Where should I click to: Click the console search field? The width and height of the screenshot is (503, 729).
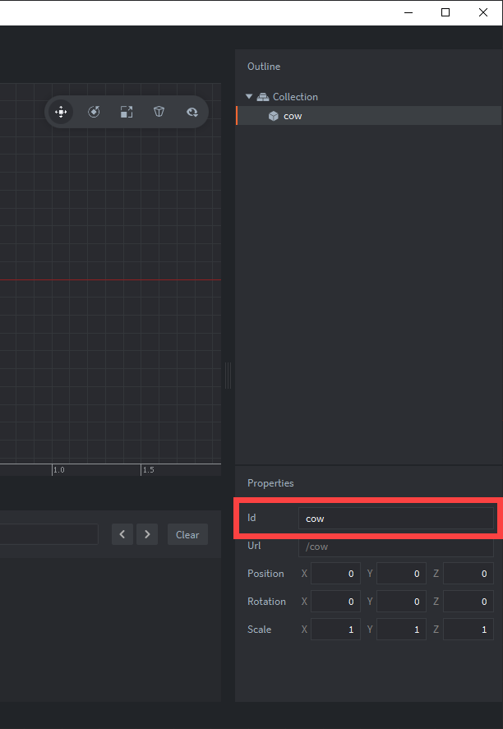pyautogui.click(x=48, y=535)
